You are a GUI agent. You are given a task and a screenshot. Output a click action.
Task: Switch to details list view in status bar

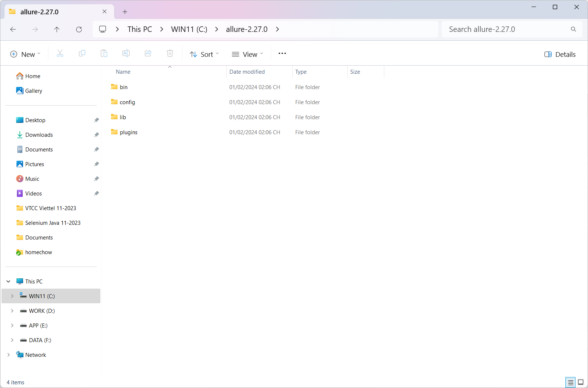pos(570,382)
